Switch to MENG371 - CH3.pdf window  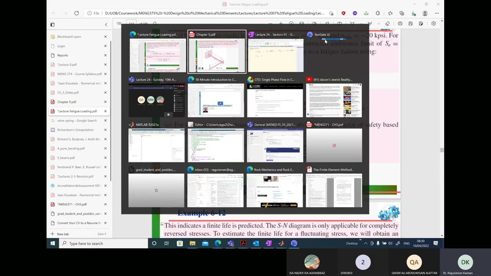(334, 142)
